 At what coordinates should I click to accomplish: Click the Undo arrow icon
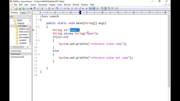(57, 8)
